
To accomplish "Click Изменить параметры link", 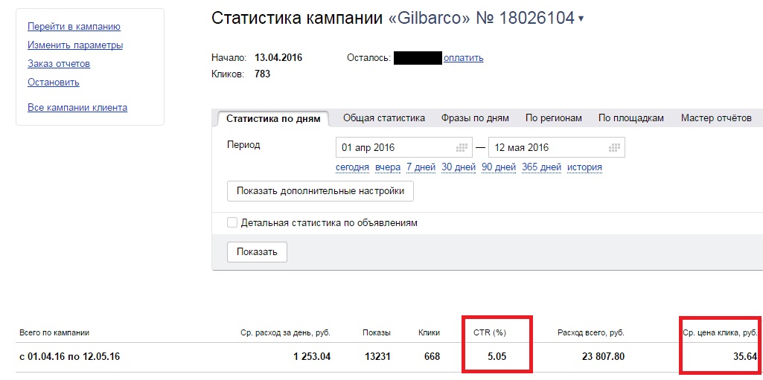I will [x=75, y=45].
